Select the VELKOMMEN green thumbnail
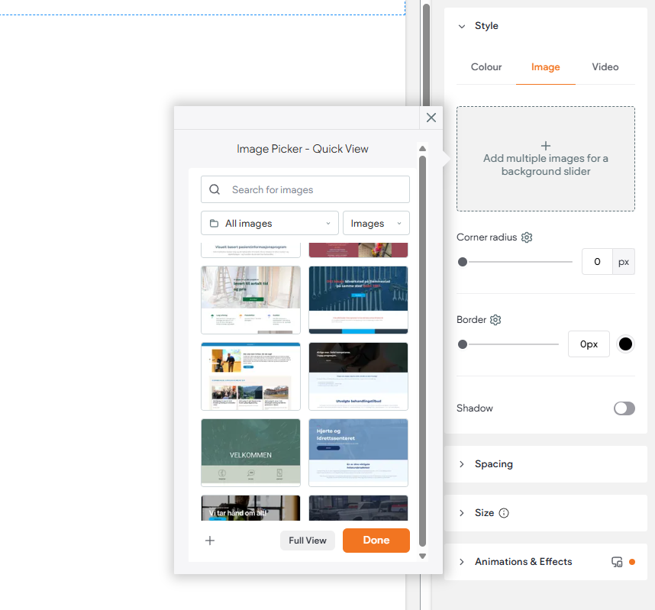 click(x=250, y=453)
